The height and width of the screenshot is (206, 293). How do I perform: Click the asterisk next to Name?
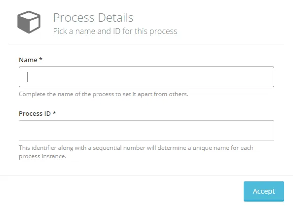point(40,59)
